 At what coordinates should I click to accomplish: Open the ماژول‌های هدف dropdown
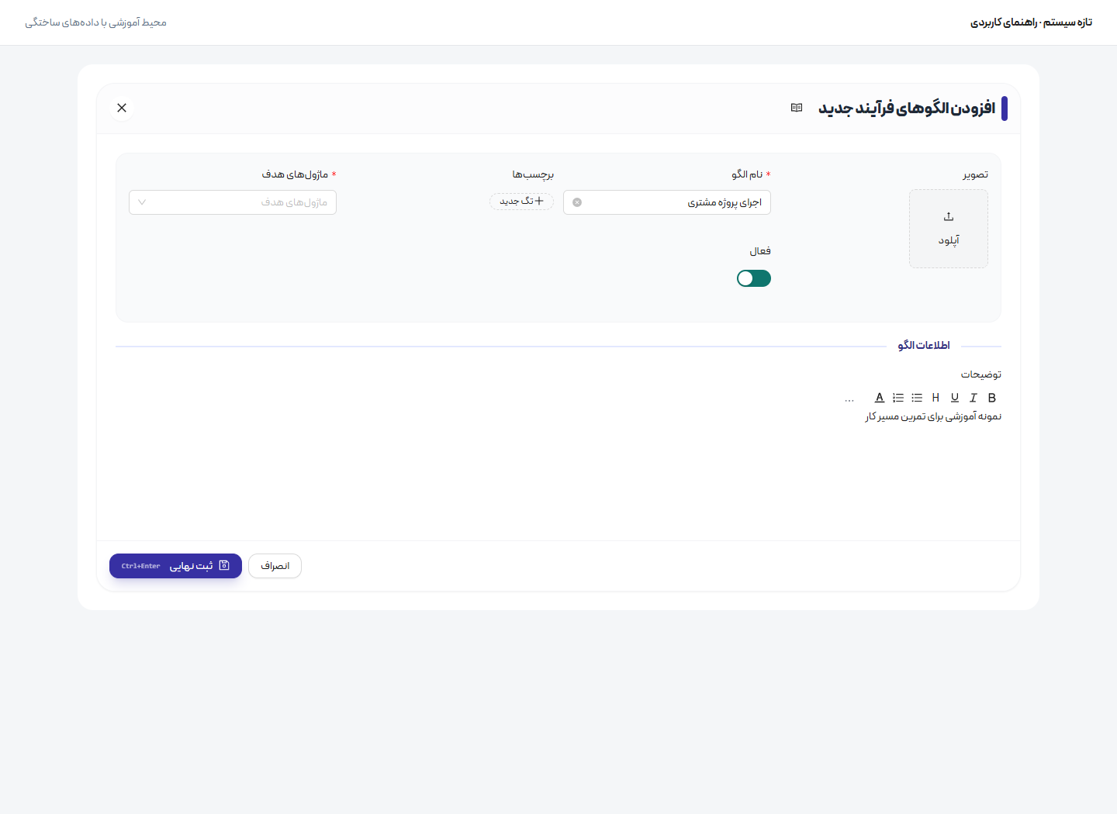click(x=233, y=202)
